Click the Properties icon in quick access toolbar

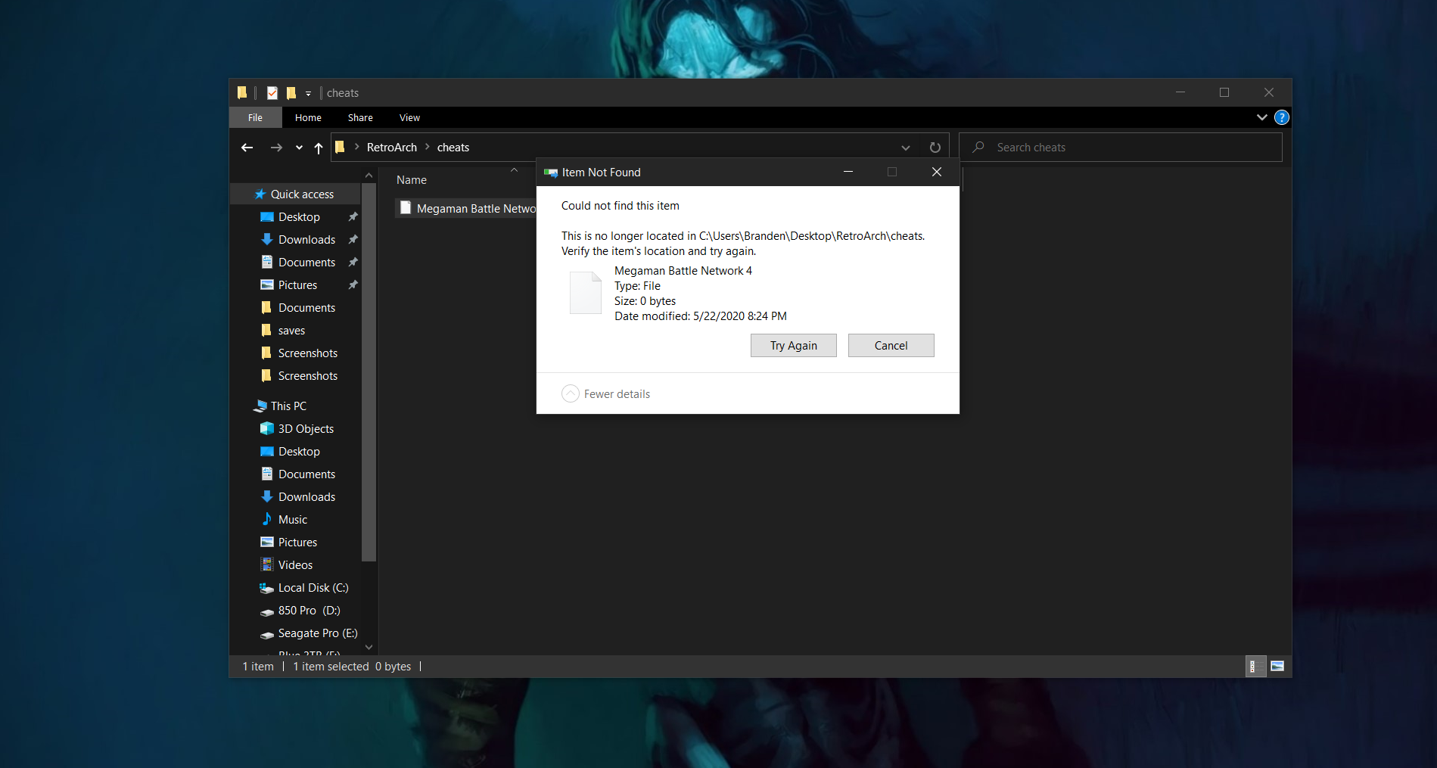[x=272, y=92]
